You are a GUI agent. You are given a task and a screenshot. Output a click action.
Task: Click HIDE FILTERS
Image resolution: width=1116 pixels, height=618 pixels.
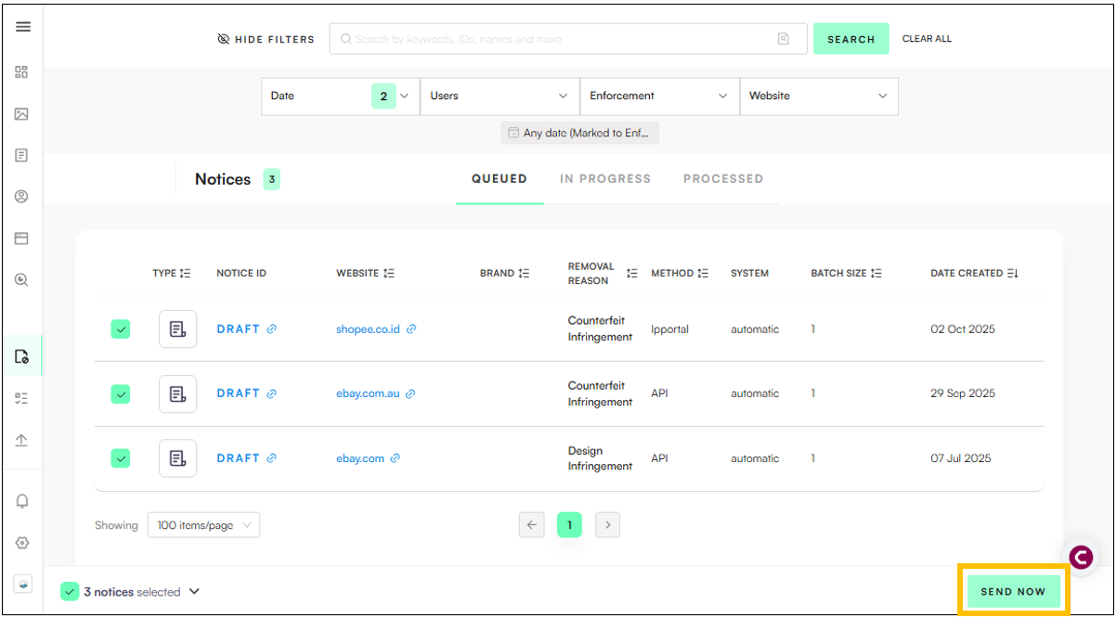[266, 39]
